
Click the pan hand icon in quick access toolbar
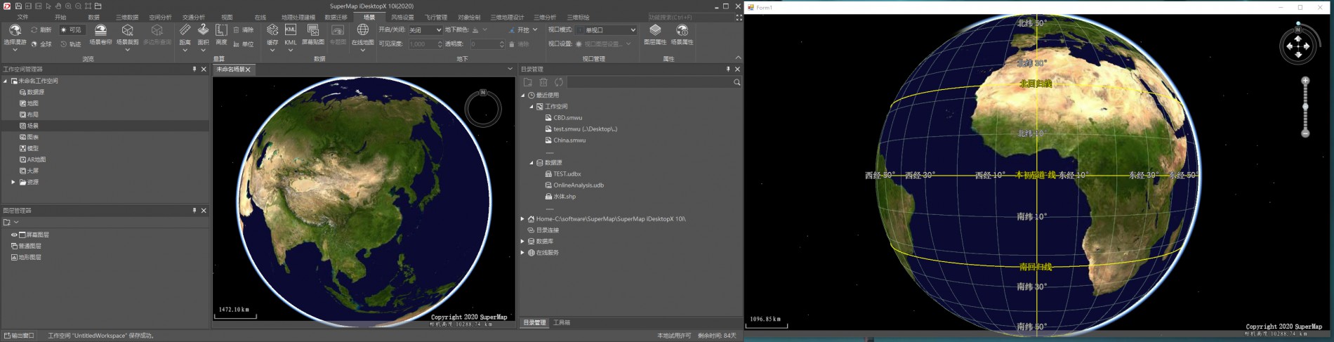58,6
